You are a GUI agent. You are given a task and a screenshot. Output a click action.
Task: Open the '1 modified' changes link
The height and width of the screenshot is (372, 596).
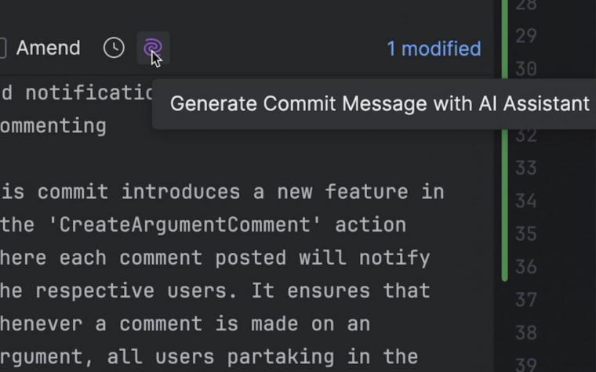tap(434, 49)
